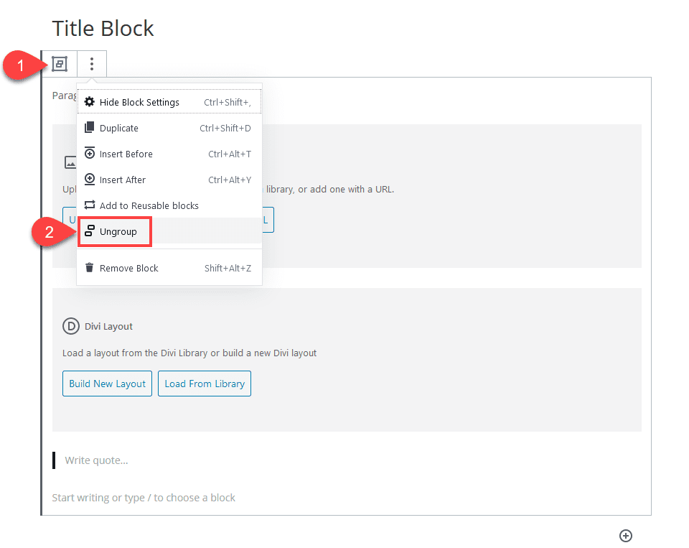Open the add block plus button

[625, 536]
